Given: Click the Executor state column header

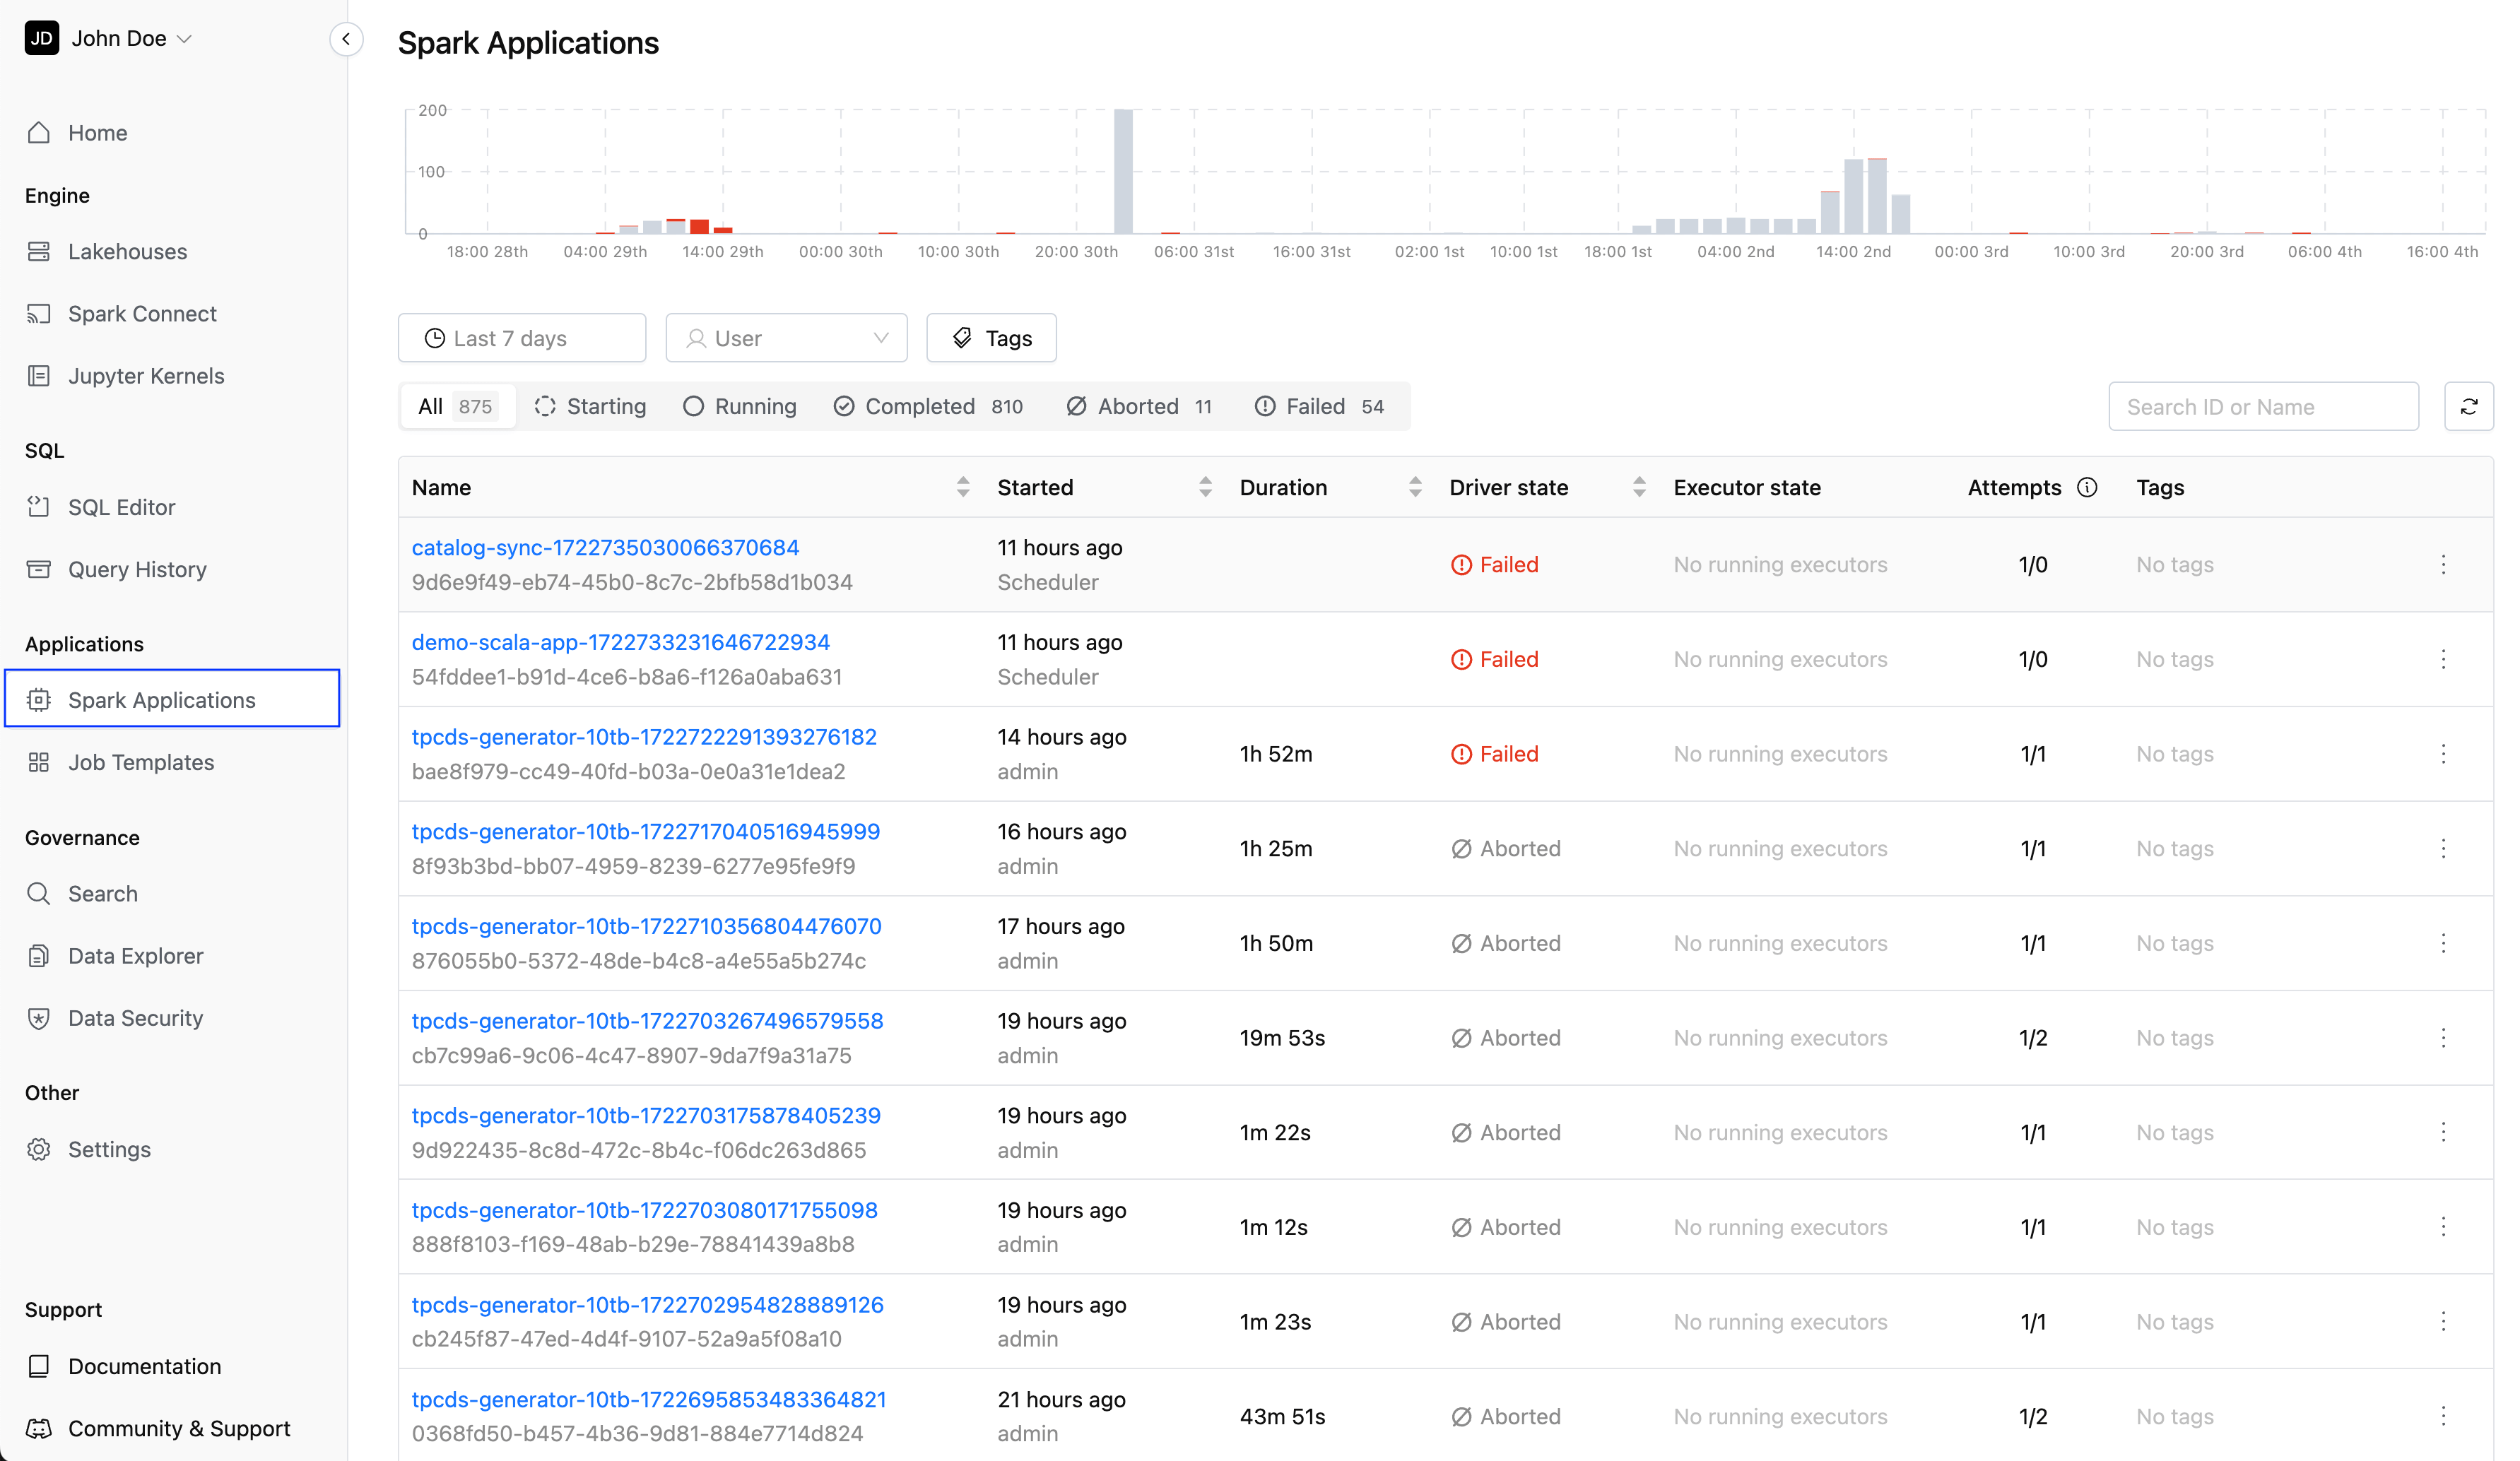Looking at the screenshot, I should [1746, 487].
